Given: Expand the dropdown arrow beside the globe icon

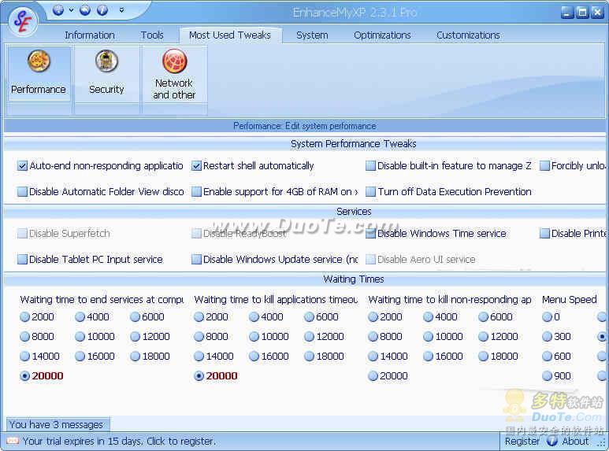Looking at the screenshot, I should point(72,10).
